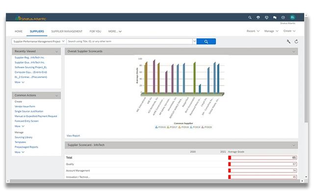The height and width of the screenshot is (196, 314).
Task: Click the wrench configure icon
Action: [288, 42]
